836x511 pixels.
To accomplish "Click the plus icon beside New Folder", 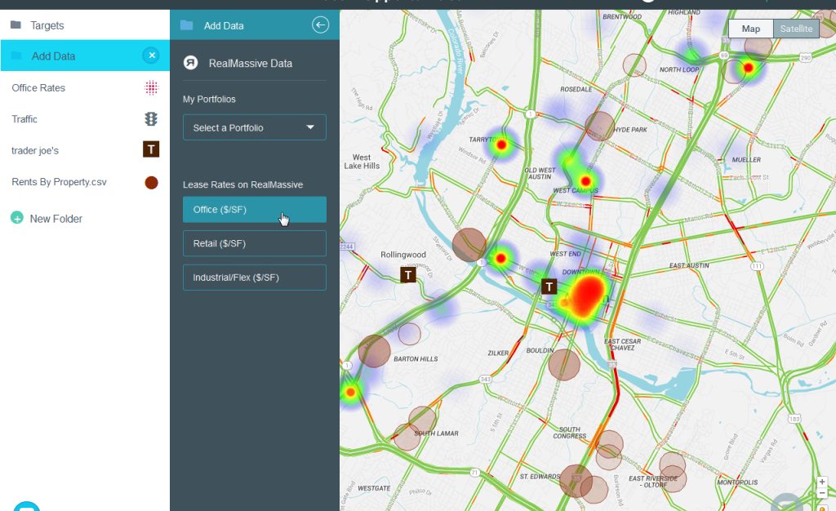I will click(x=17, y=219).
